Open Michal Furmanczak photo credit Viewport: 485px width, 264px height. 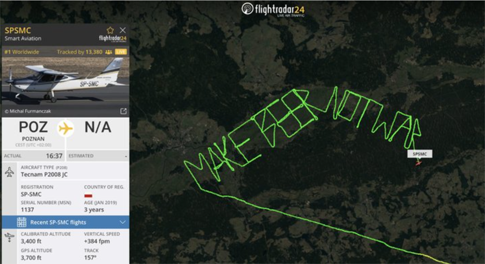28,111
